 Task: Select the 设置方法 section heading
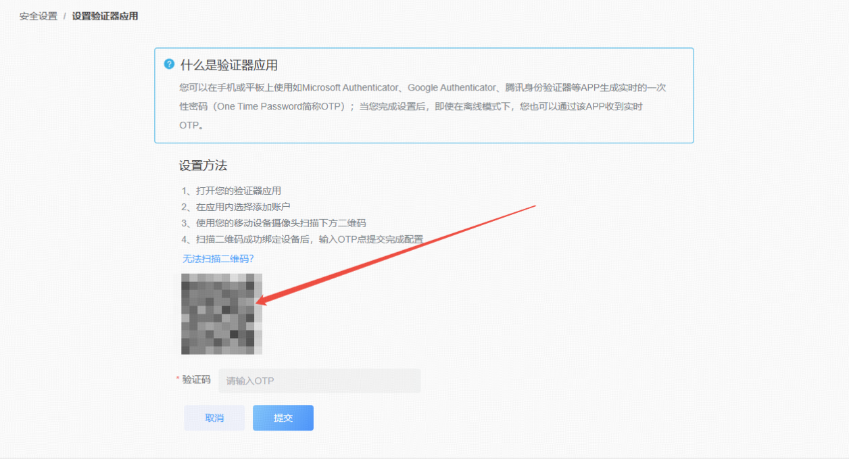pos(203,166)
